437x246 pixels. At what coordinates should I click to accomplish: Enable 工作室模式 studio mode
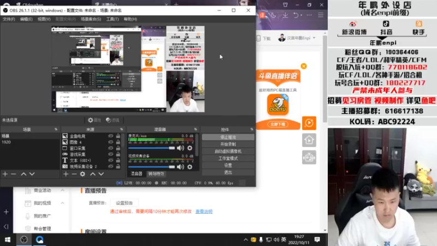tap(228, 159)
